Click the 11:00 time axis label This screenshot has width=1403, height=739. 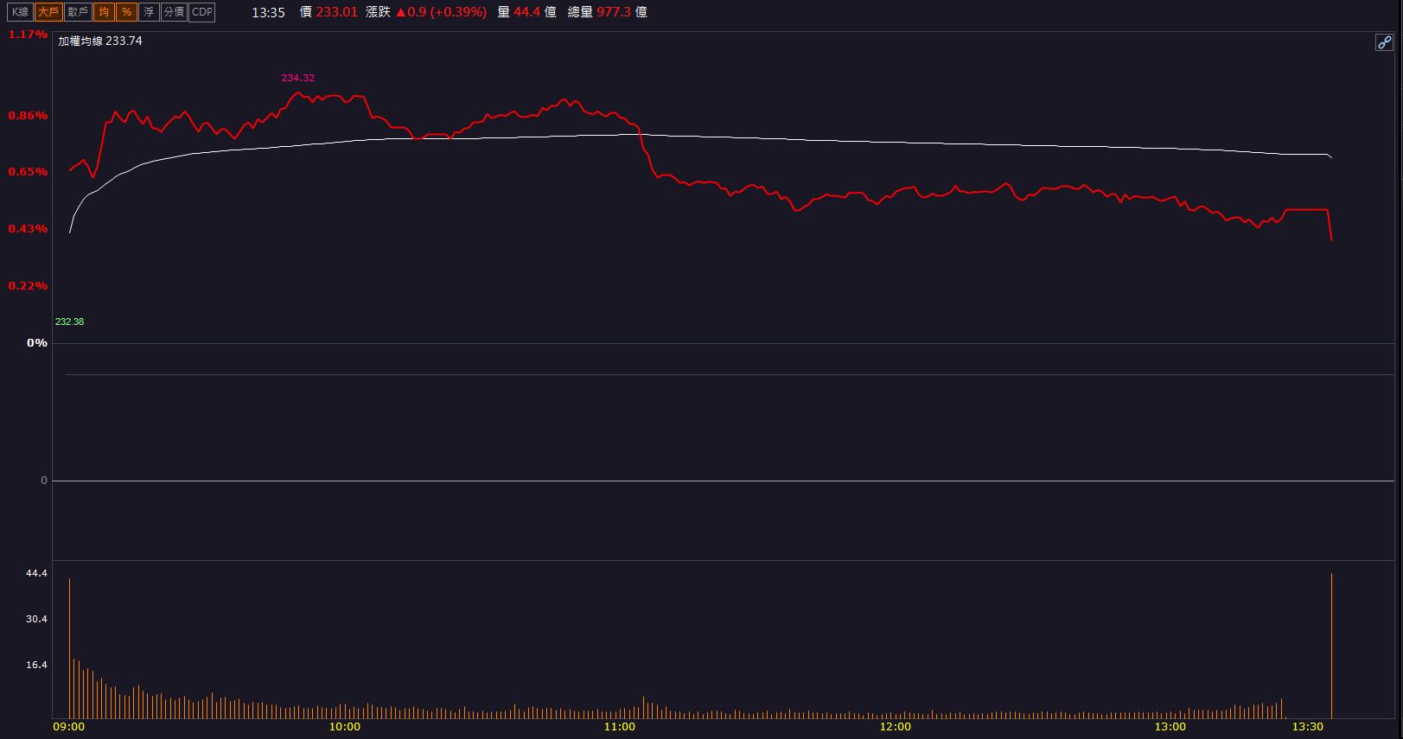click(619, 727)
